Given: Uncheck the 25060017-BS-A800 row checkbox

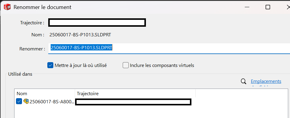Looking at the screenshot, I should [19, 101].
